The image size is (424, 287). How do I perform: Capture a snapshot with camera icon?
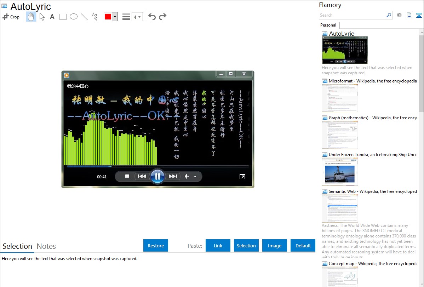pyautogui.click(x=399, y=15)
